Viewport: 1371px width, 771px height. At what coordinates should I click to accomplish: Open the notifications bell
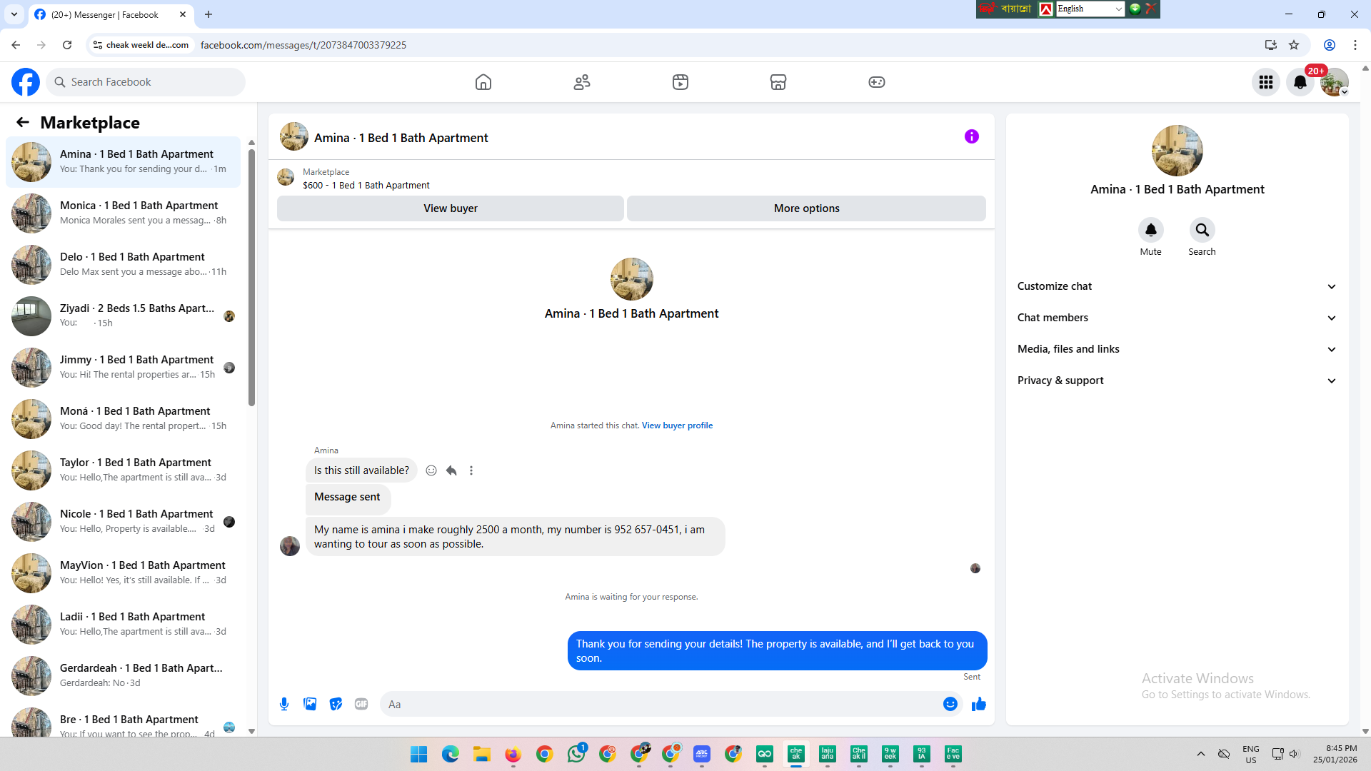coord(1300,82)
